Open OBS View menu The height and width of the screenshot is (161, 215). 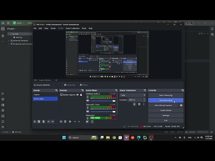[46, 28]
